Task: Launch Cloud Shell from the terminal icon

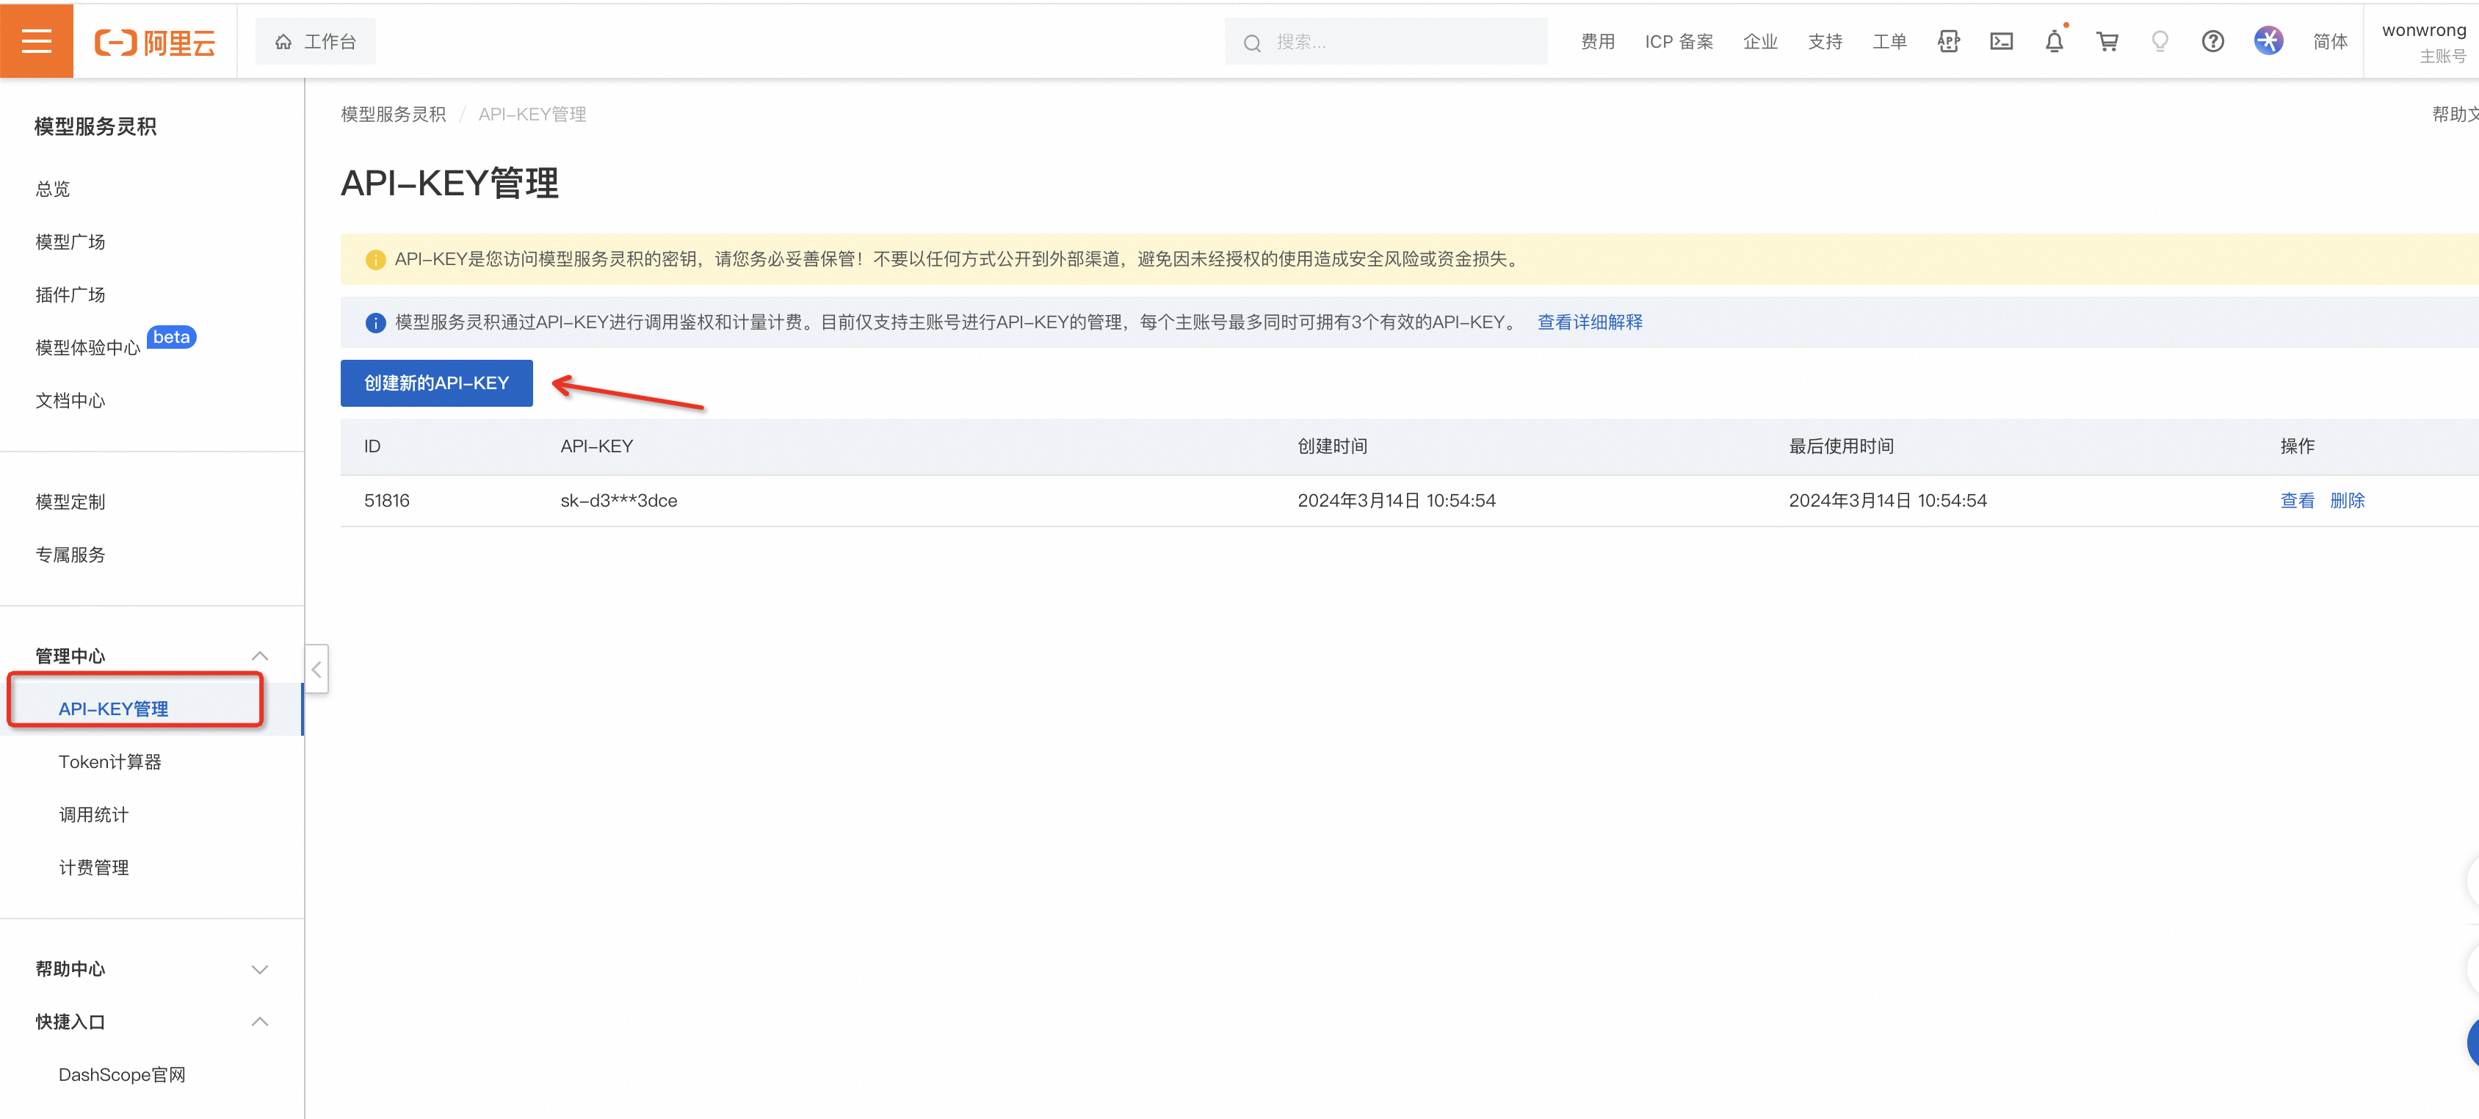Action: click(2001, 41)
